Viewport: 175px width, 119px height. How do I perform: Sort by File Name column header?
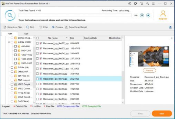(53, 38)
